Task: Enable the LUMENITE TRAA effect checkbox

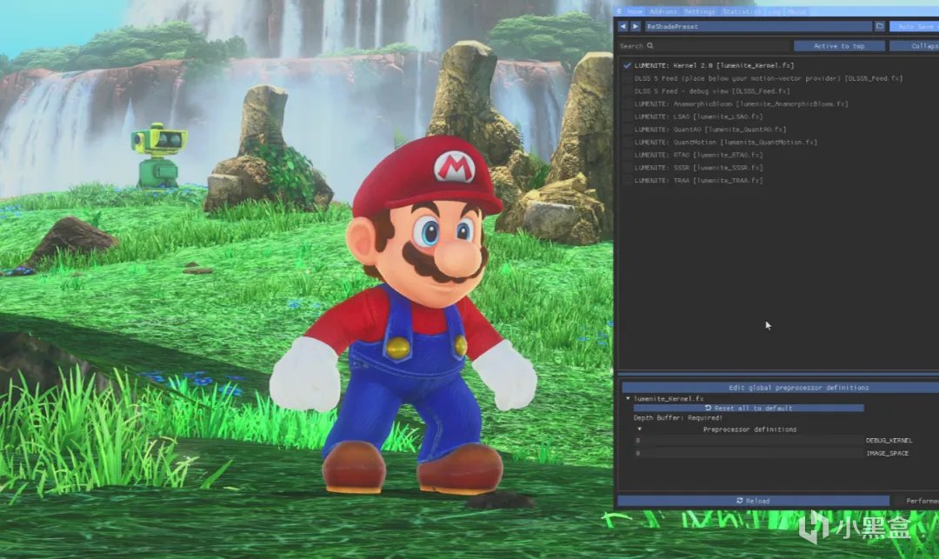Action: click(627, 180)
